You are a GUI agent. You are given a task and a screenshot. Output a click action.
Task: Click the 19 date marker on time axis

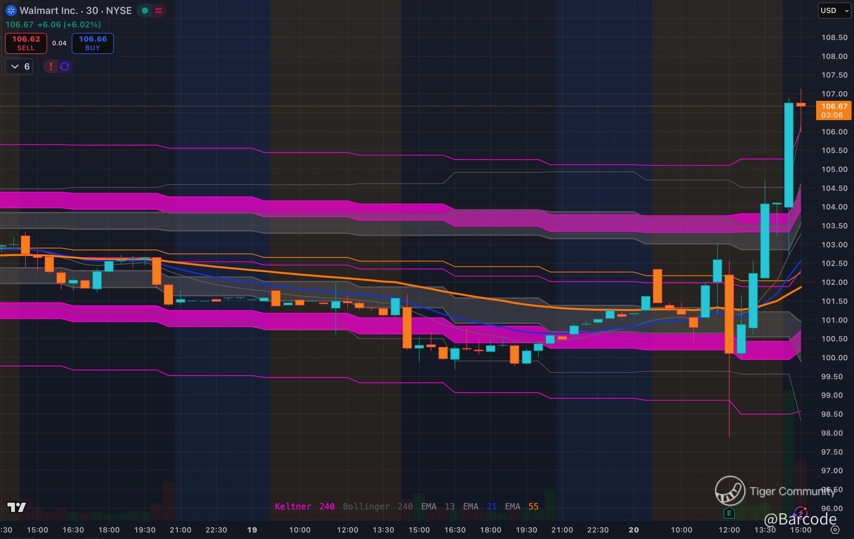pyautogui.click(x=252, y=530)
